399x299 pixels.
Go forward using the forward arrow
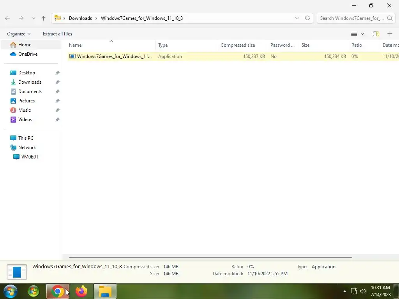(x=21, y=18)
